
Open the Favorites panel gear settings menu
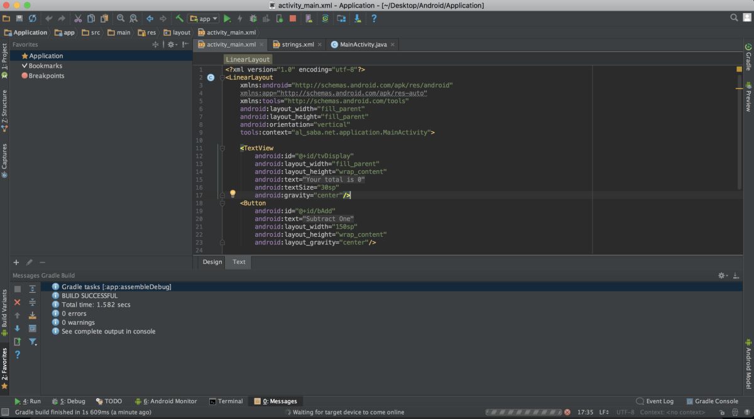coord(172,45)
